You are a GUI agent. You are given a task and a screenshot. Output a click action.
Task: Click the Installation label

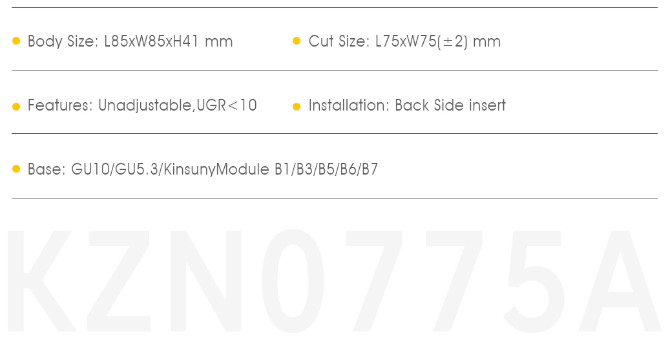pos(349,105)
